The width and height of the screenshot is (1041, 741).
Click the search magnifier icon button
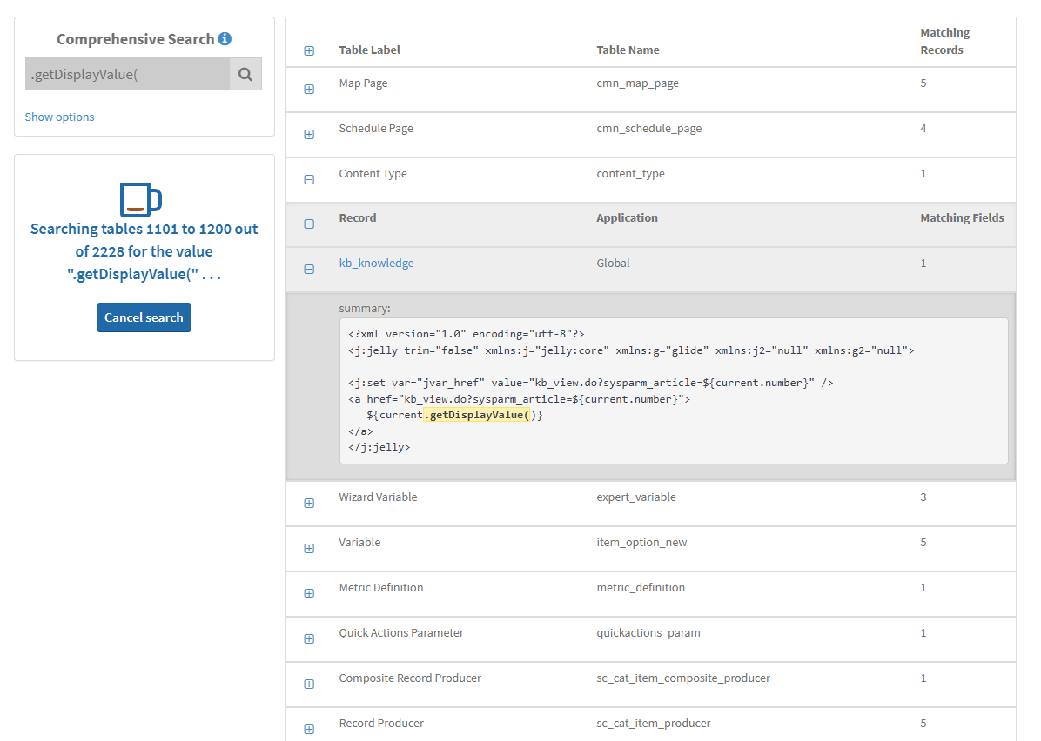click(245, 75)
